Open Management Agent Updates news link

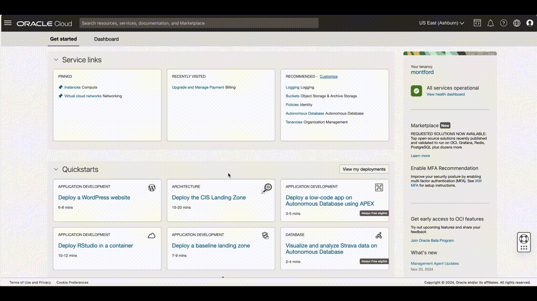[x=434, y=263]
